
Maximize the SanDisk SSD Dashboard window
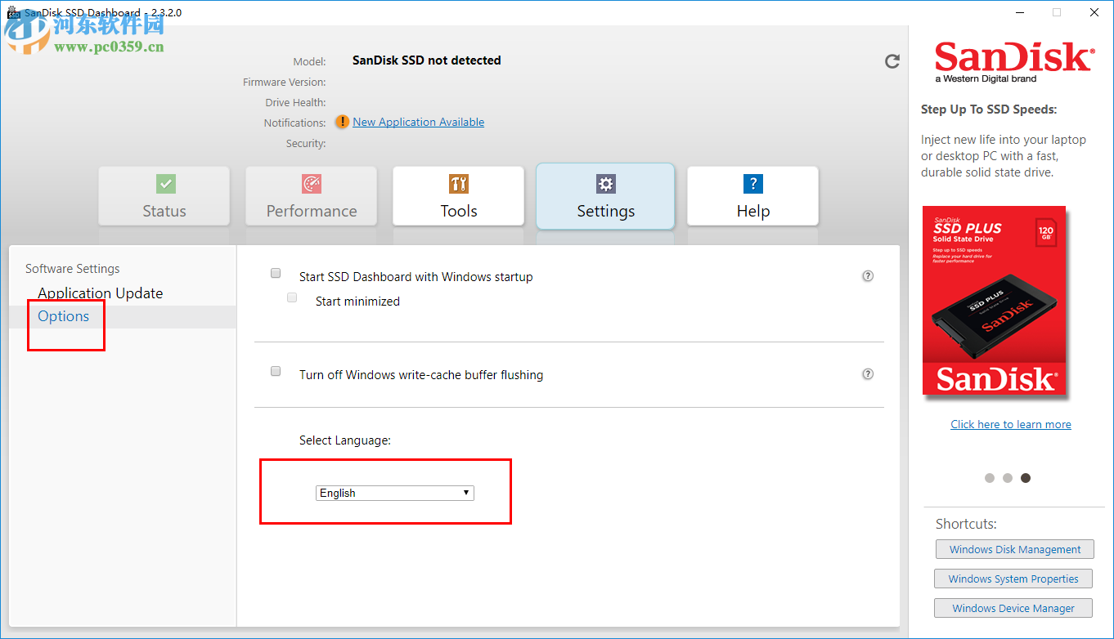(x=1057, y=12)
